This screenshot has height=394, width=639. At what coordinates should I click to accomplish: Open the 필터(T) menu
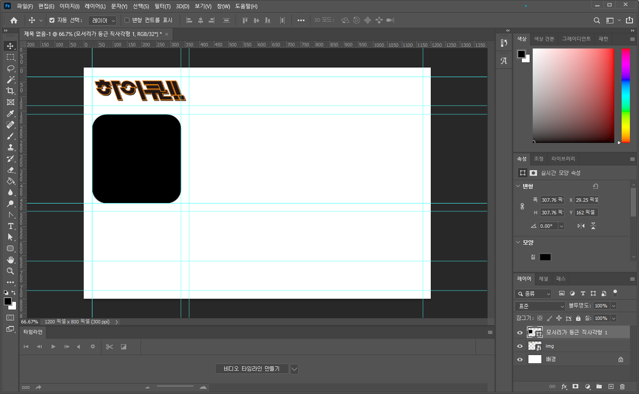[162, 6]
